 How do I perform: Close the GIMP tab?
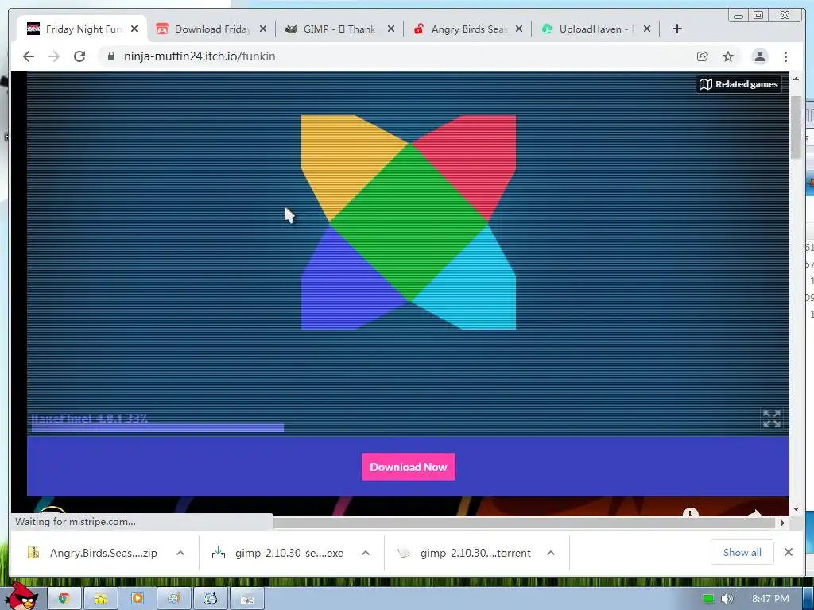coord(391,29)
